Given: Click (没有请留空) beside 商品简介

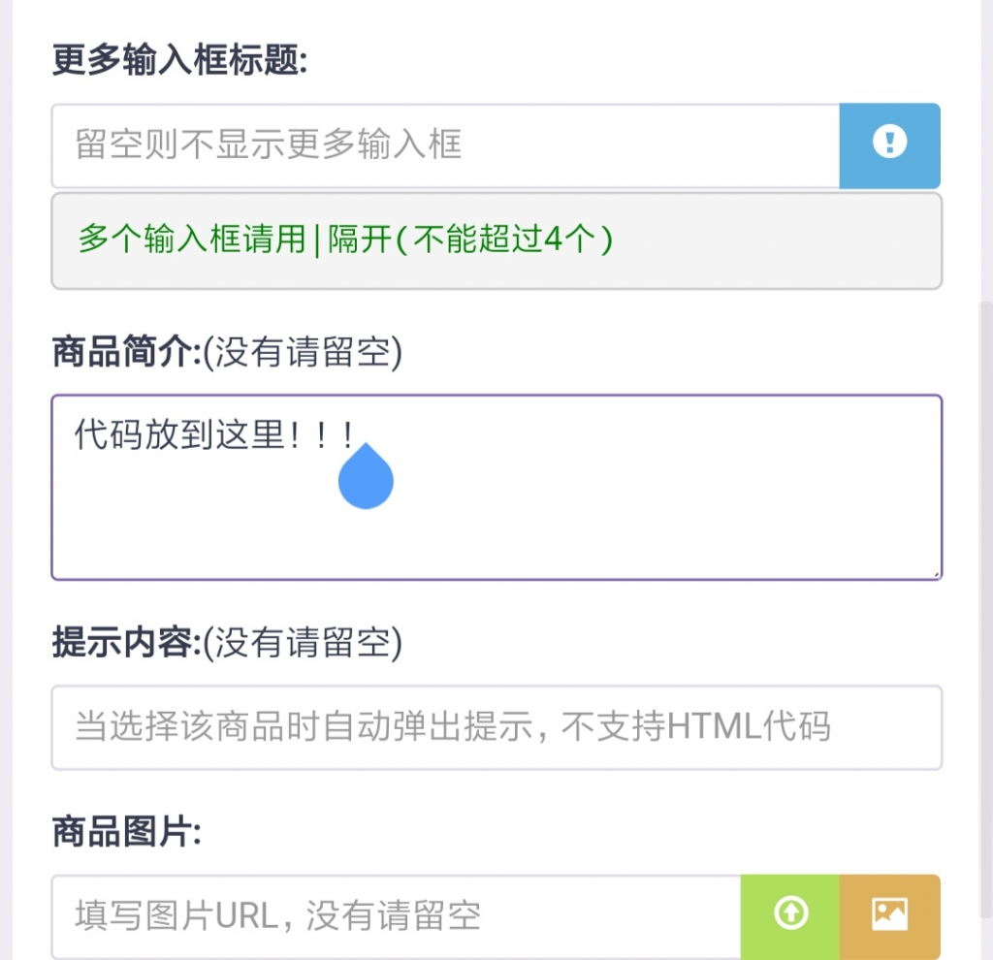Looking at the screenshot, I should (x=303, y=352).
